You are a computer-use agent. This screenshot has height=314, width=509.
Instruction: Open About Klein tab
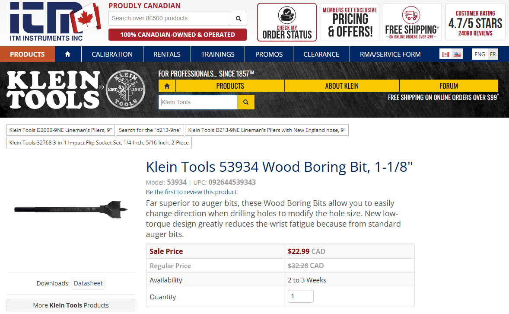point(342,86)
